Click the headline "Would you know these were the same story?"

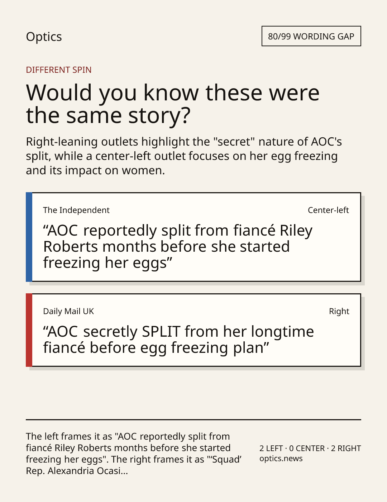point(173,104)
